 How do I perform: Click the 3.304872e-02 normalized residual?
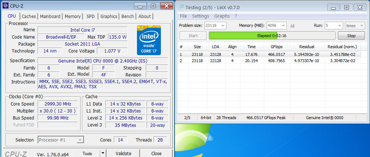pos(342,61)
